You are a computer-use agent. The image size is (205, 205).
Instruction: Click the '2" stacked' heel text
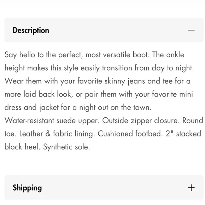(183, 134)
